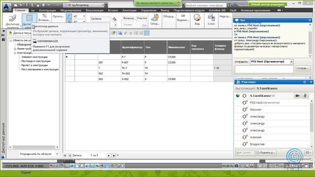Open Диспетчер проектов ribbon button

[x=12, y=21]
